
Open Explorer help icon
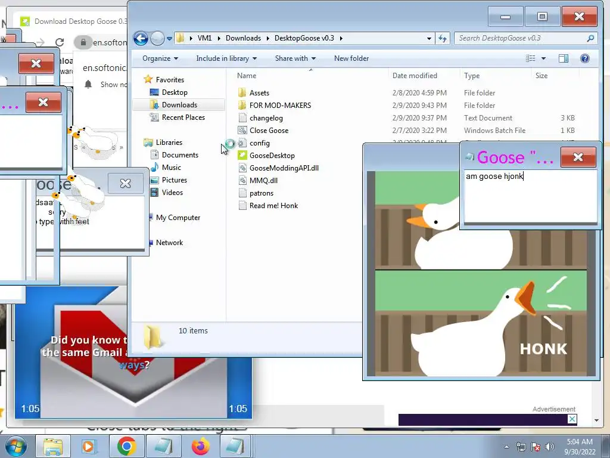tap(584, 58)
